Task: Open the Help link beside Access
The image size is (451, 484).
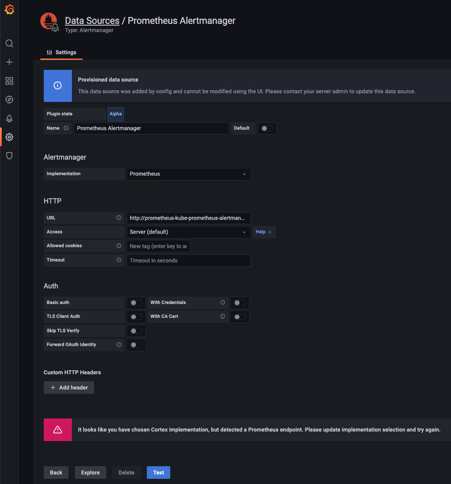Action: click(264, 232)
